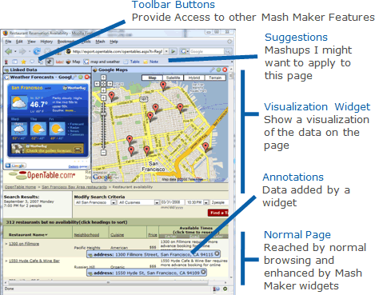
Task: Click the Google search box
Action: point(206,51)
